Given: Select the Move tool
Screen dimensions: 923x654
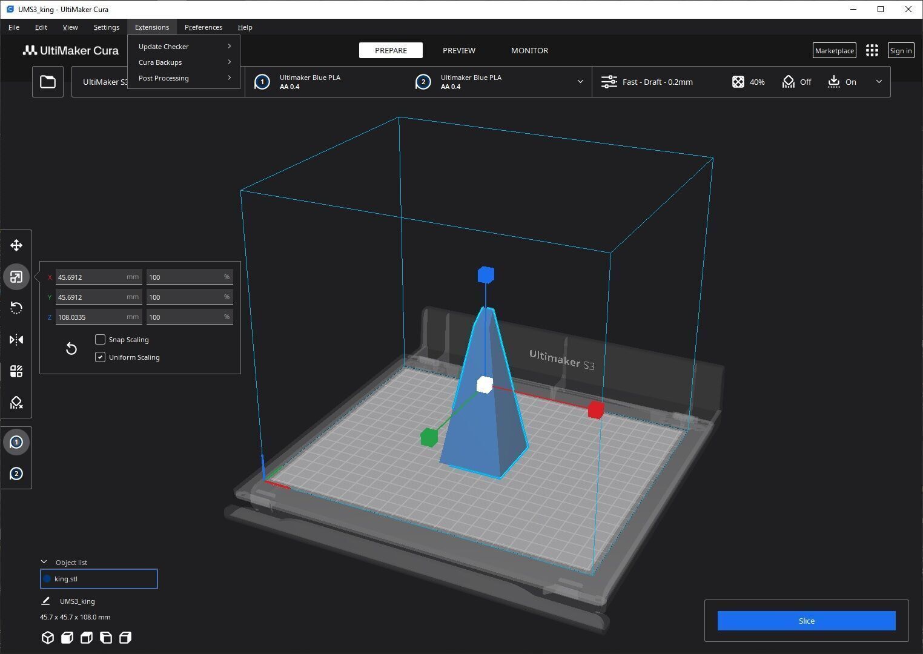Looking at the screenshot, I should pyautogui.click(x=16, y=245).
